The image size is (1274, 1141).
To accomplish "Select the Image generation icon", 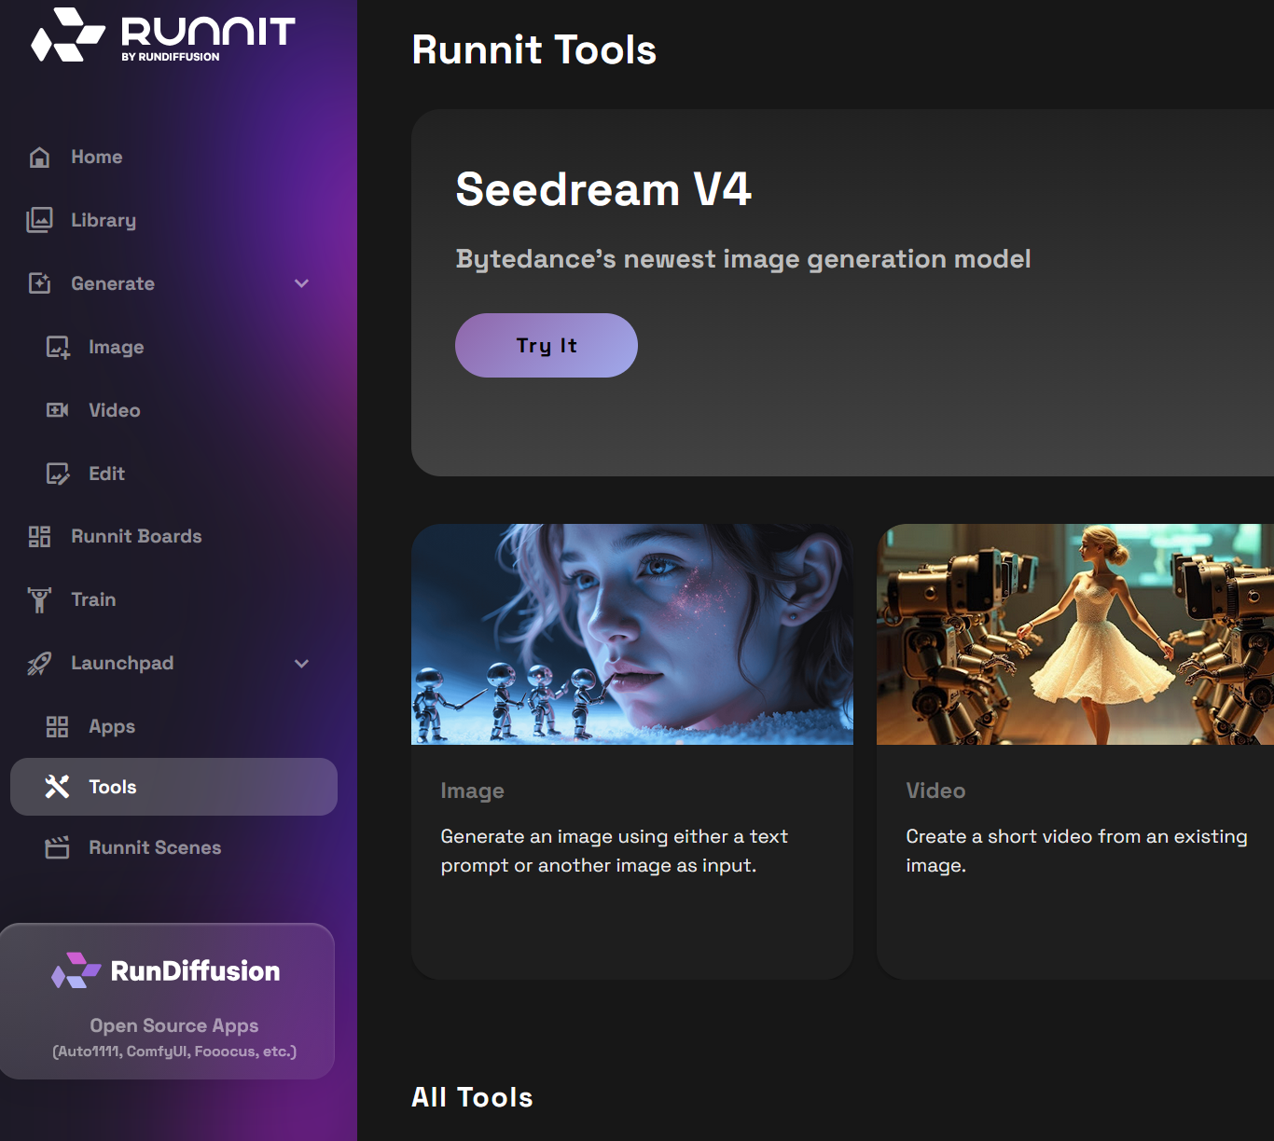I will 58,347.
